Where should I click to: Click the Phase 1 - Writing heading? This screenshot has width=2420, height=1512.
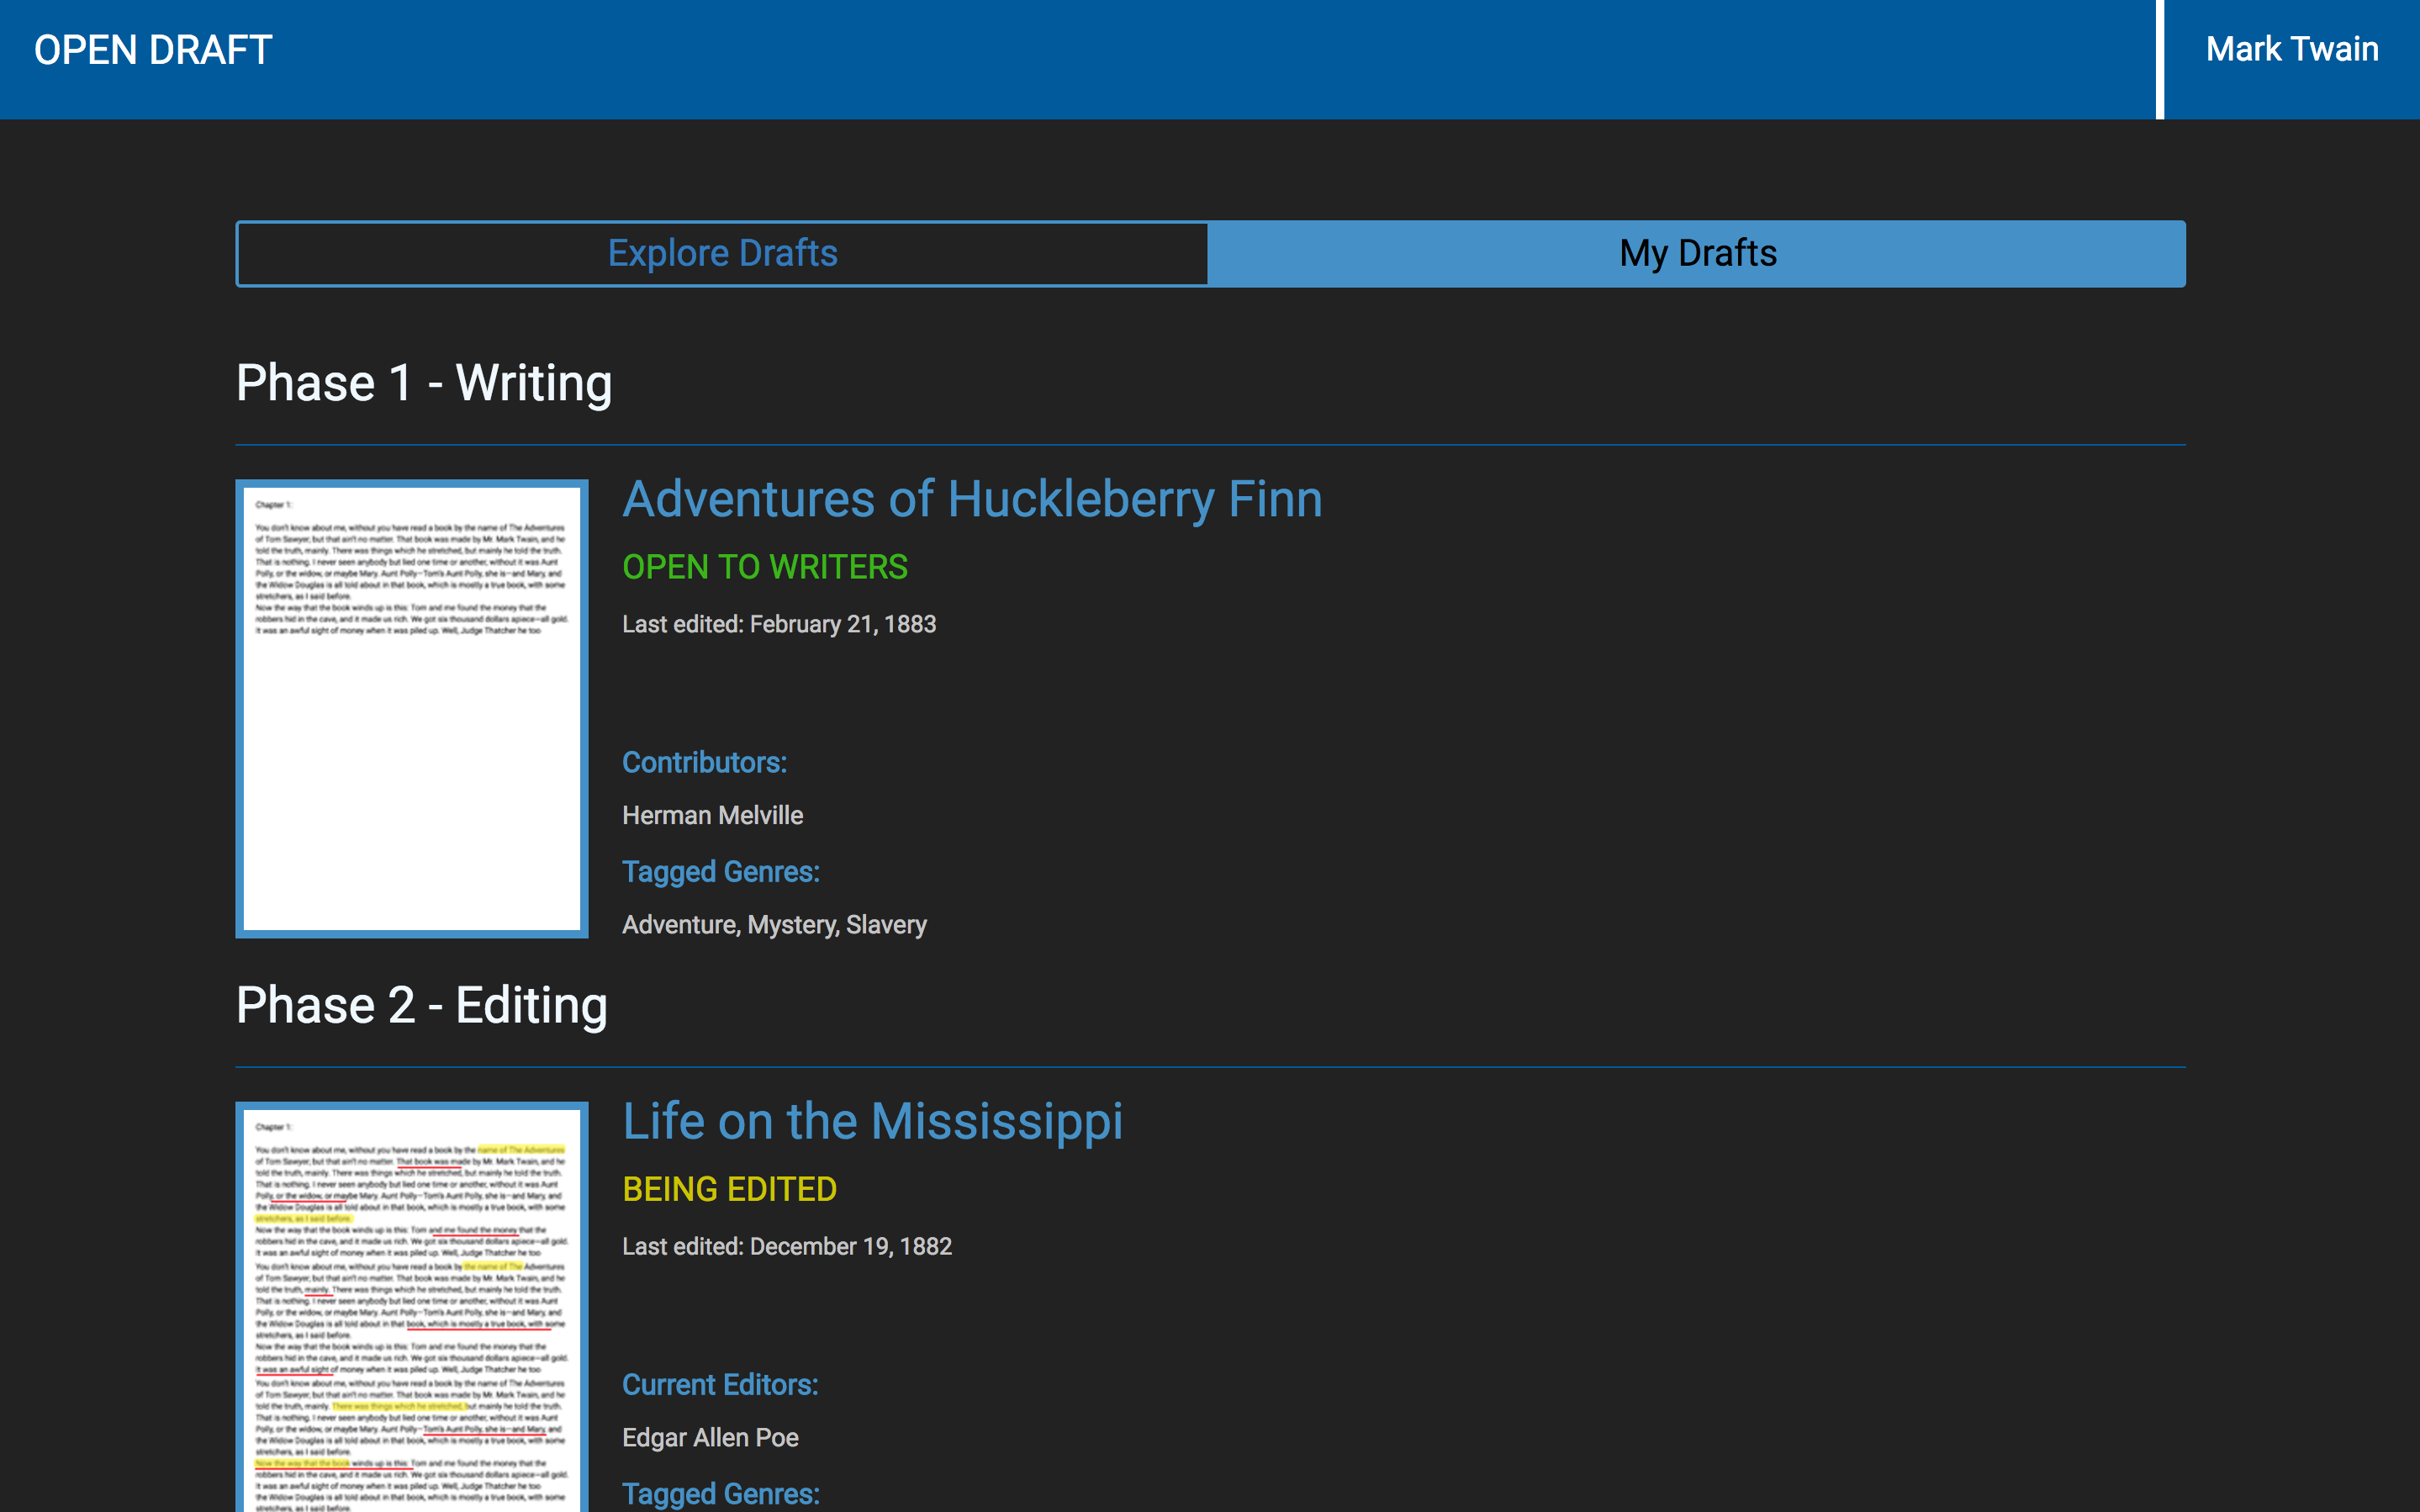(424, 383)
